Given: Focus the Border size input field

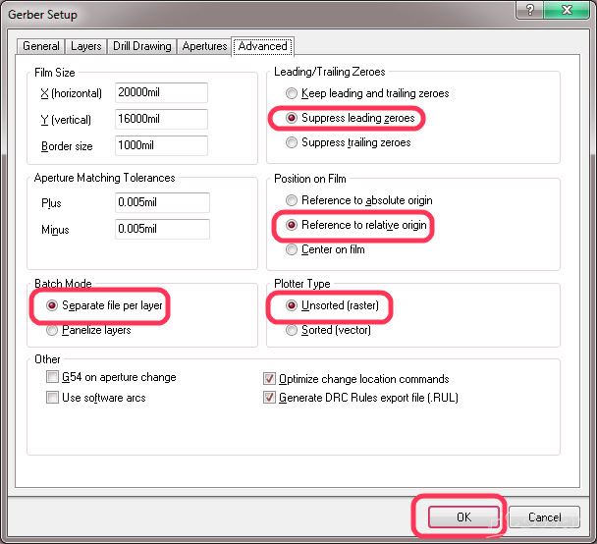Looking at the screenshot, I should (161, 145).
